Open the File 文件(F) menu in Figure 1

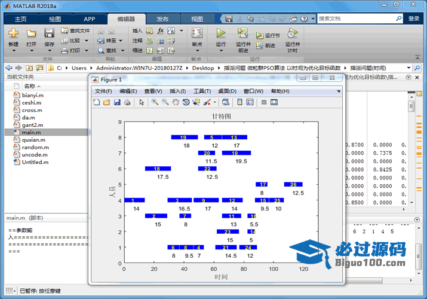[x=103, y=91]
